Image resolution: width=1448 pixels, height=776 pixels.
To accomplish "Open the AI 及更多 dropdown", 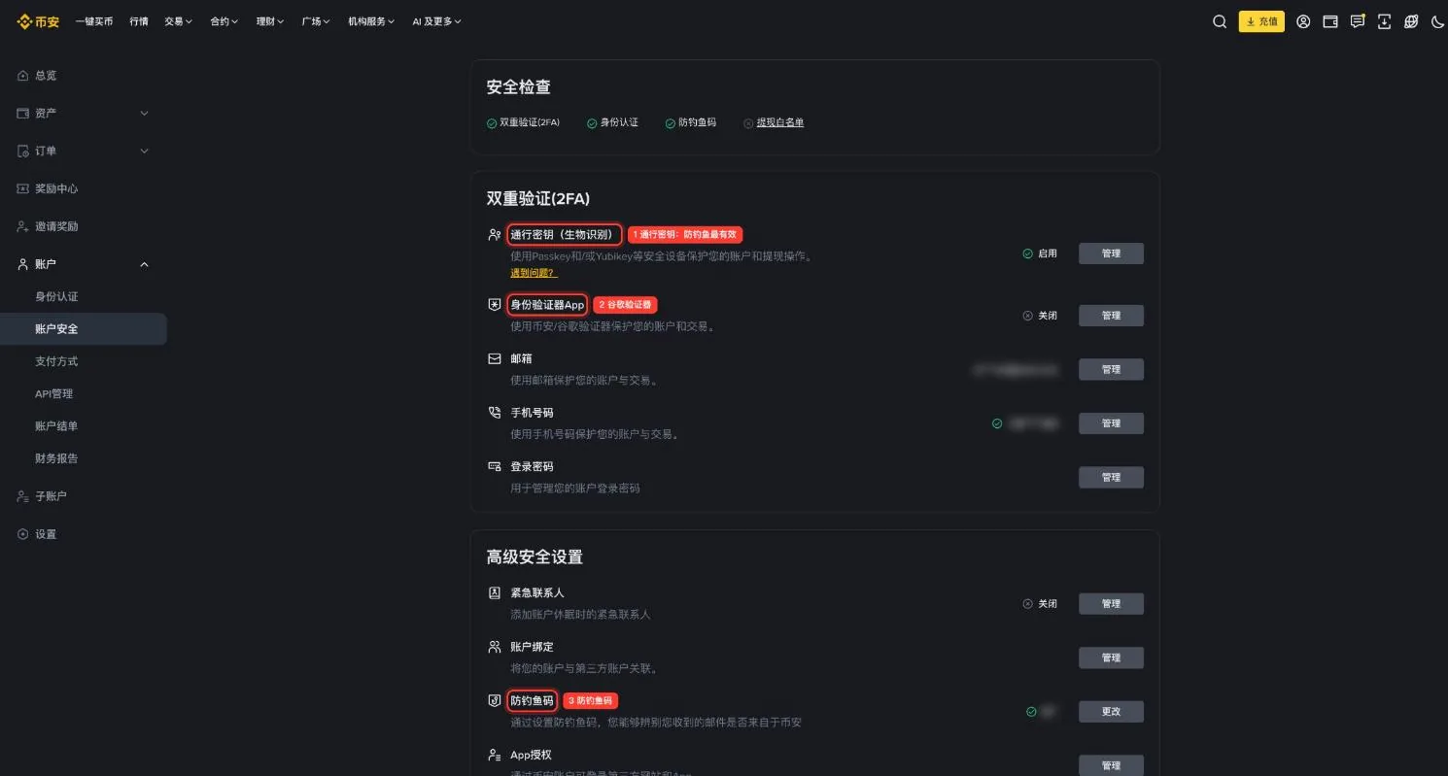I will [x=436, y=21].
